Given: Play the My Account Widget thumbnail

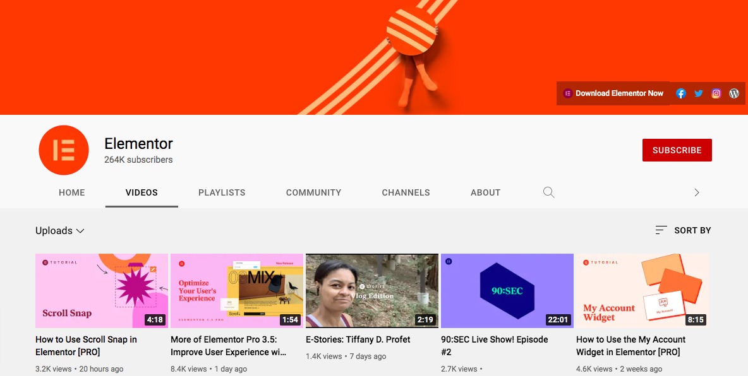Looking at the screenshot, I should [642, 291].
